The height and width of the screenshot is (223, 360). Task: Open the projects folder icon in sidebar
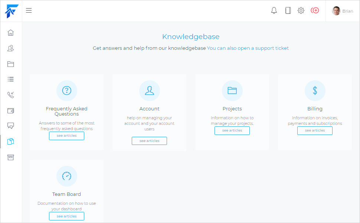pyautogui.click(x=11, y=64)
